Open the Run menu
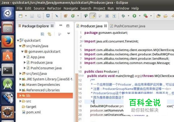The image size is (174, 122). click(x=110, y=8)
